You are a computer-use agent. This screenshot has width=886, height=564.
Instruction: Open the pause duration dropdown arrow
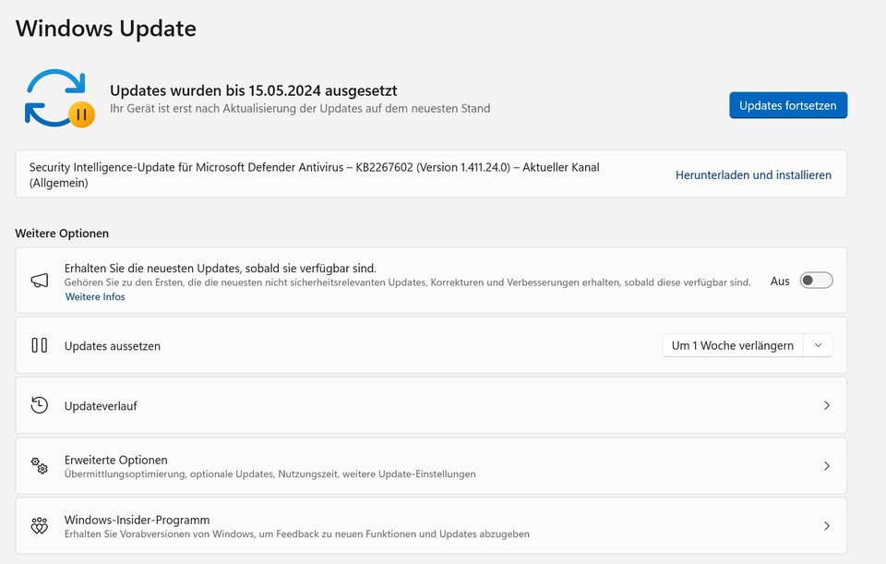818,345
